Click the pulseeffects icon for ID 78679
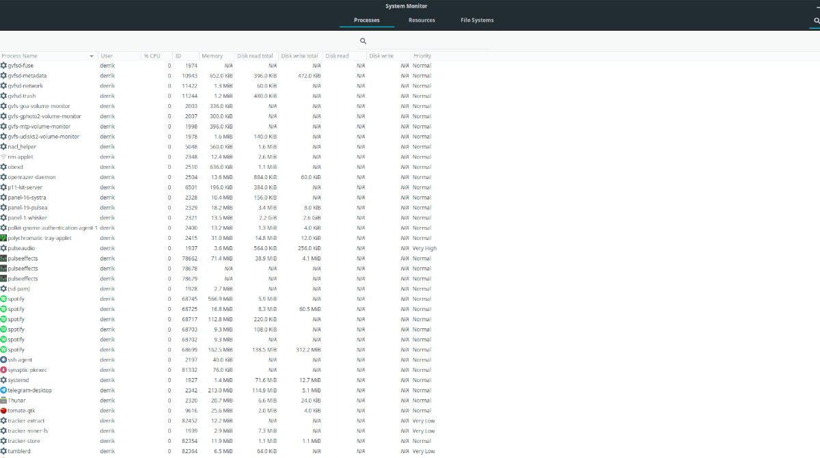 coord(3,278)
